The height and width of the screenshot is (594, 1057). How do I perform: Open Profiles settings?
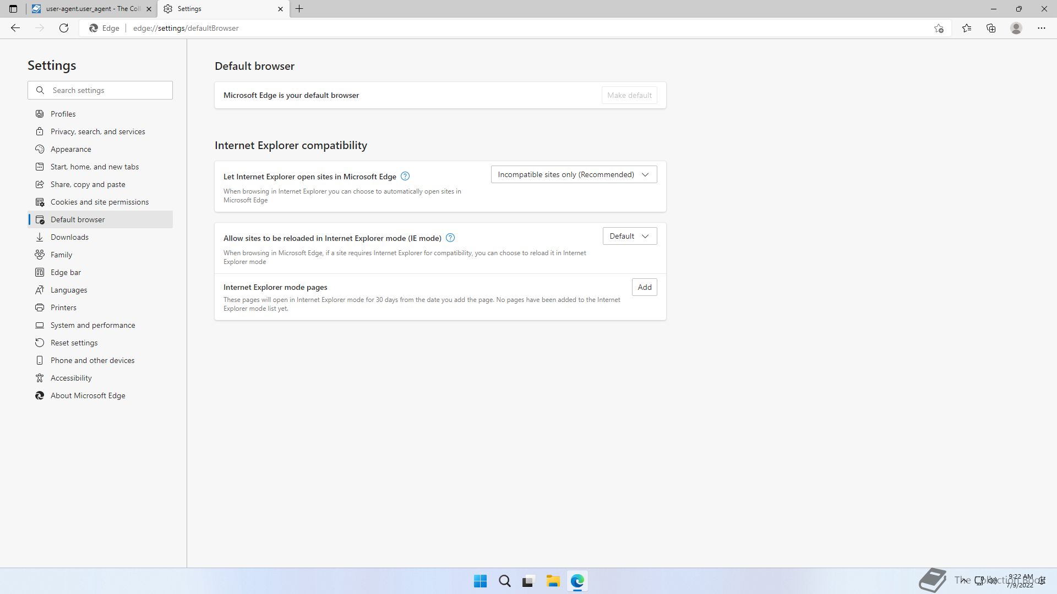[x=100, y=114]
